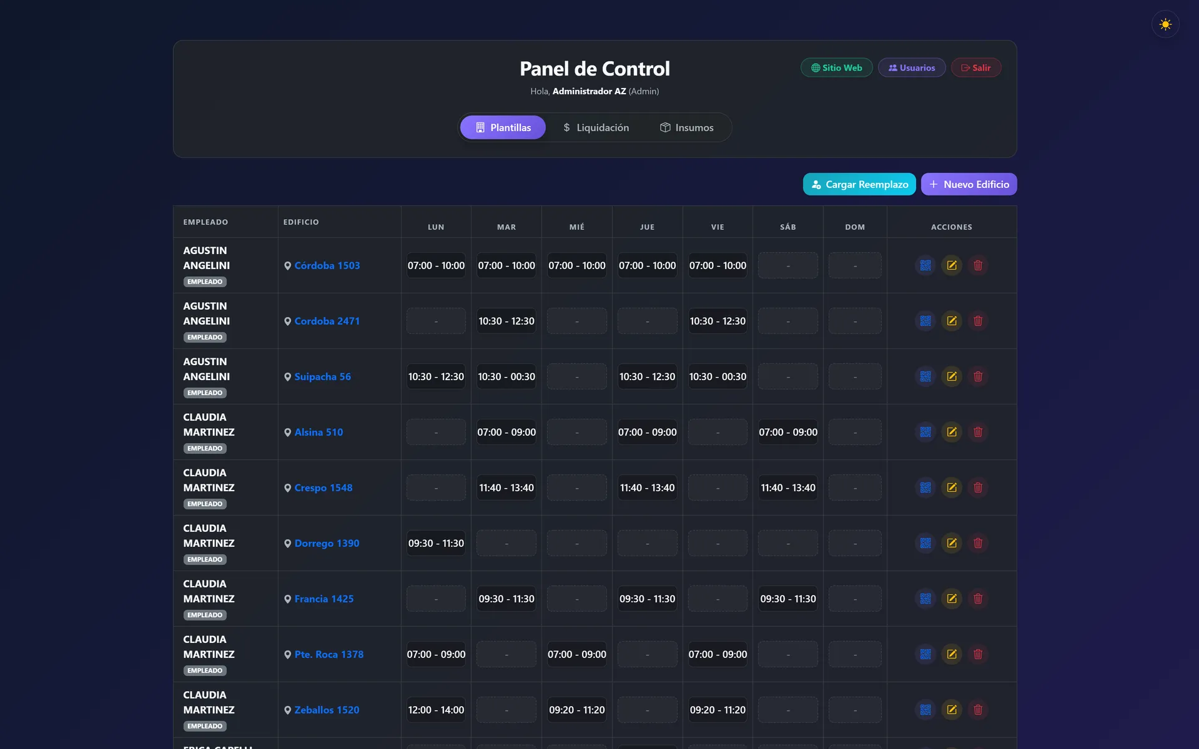Edit Suipacha 56 schedule
Screen dimensions: 1199x749
point(952,376)
